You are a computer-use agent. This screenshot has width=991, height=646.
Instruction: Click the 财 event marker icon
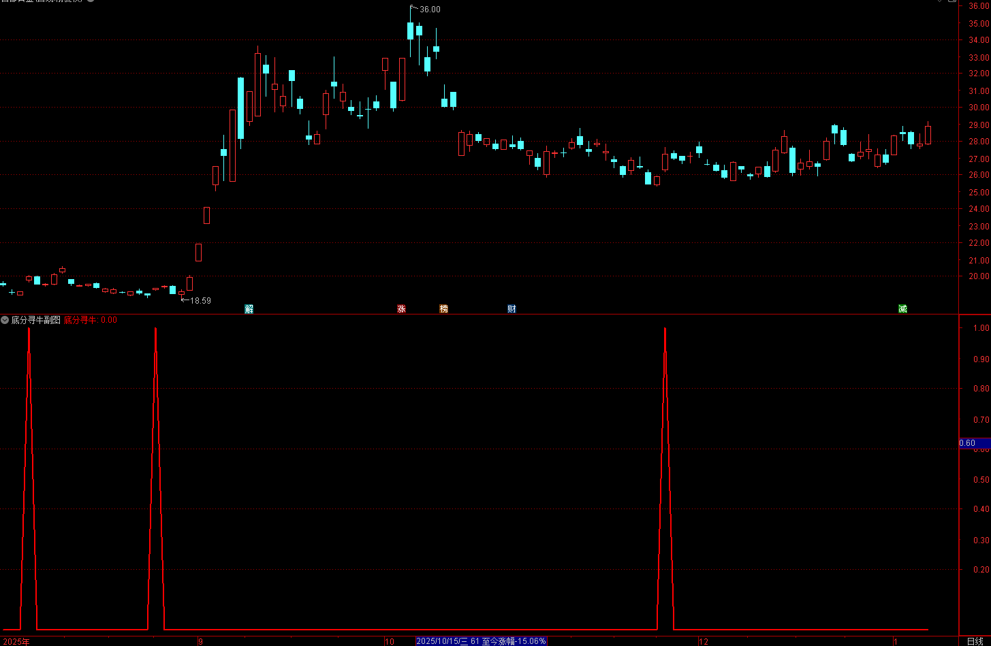(x=512, y=309)
